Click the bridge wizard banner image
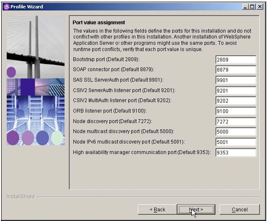 pos(36,80)
